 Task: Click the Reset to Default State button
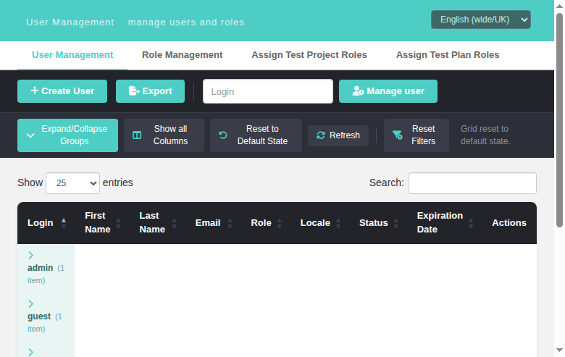click(256, 135)
